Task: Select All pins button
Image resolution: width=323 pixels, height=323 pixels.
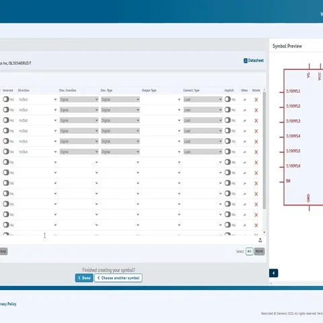Action: click(250, 251)
